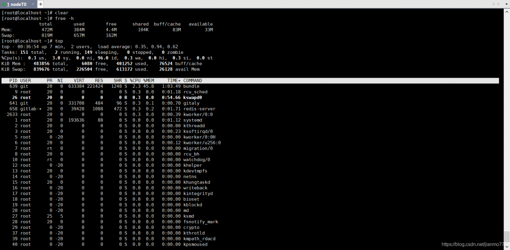
Task: Select the kdevtmpfs process name
Action: pos(195,171)
